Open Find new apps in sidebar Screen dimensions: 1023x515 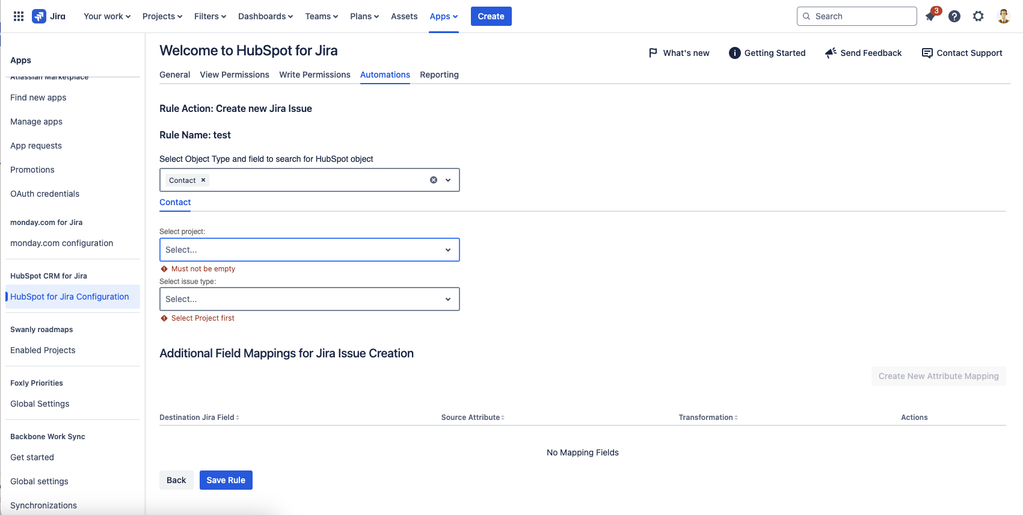coord(38,97)
